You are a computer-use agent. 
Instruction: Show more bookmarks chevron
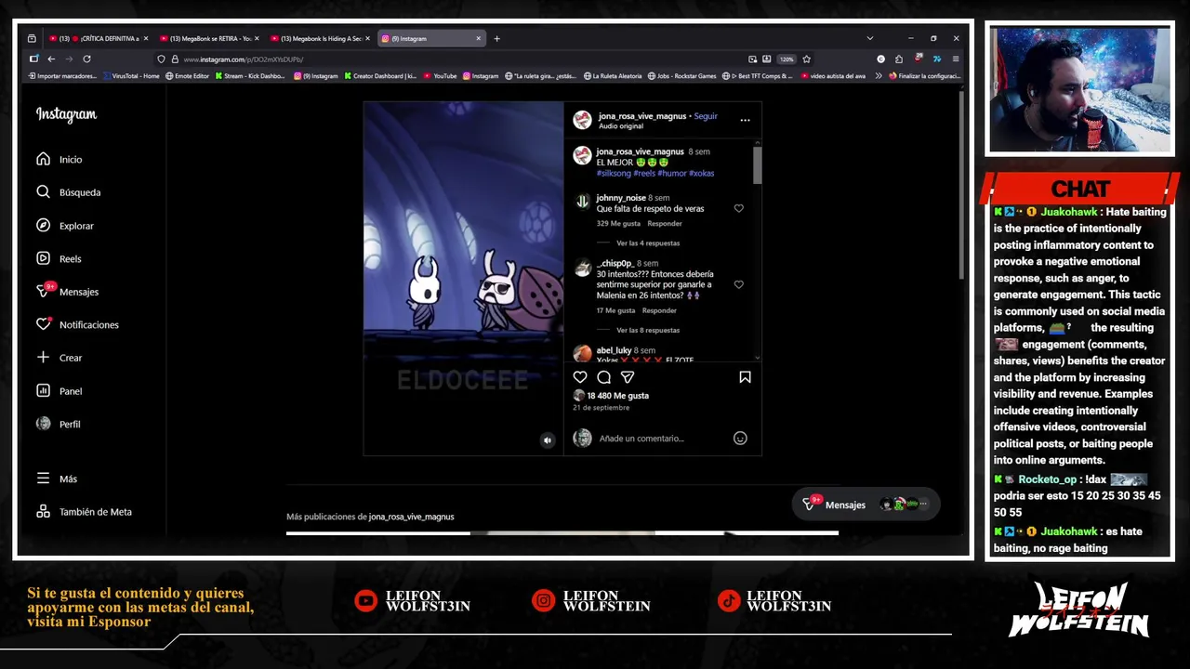(x=879, y=76)
